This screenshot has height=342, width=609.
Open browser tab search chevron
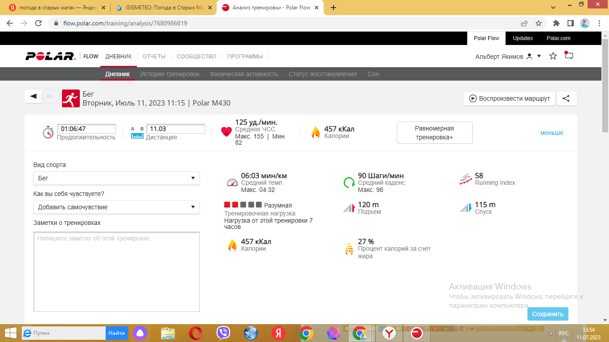click(554, 7)
